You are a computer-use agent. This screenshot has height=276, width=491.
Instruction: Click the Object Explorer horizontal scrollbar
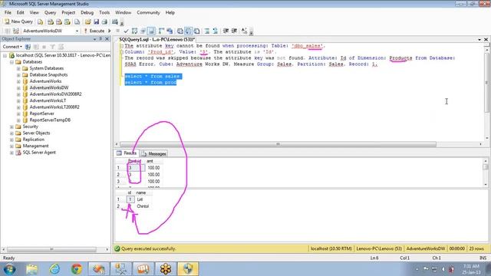(x=51, y=249)
